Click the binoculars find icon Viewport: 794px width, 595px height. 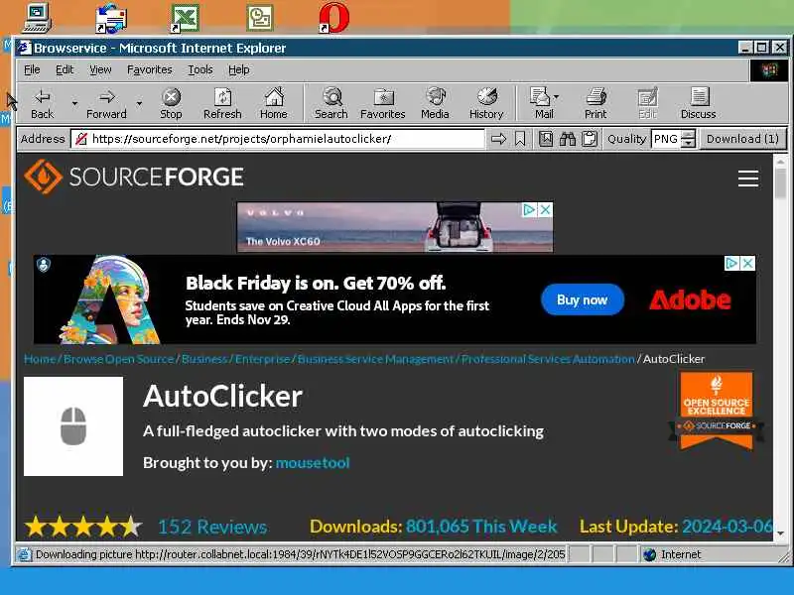(x=567, y=139)
